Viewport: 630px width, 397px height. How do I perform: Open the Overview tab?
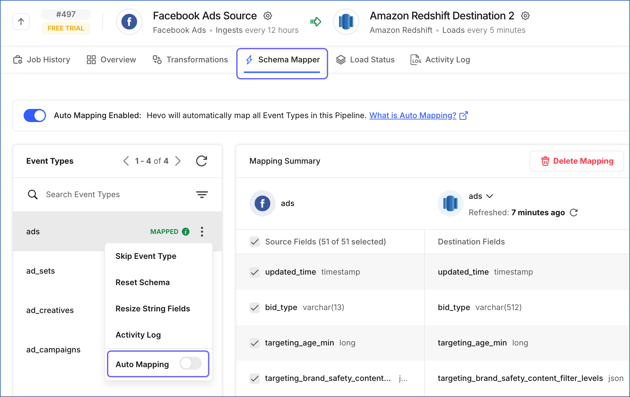click(111, 60)
